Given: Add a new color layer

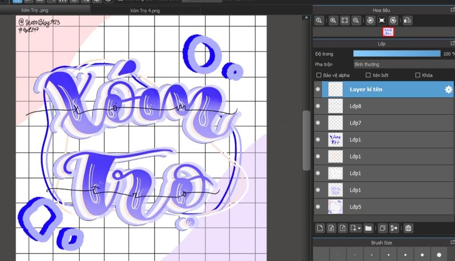Looking at the screenshot, I should coord(320,228).
